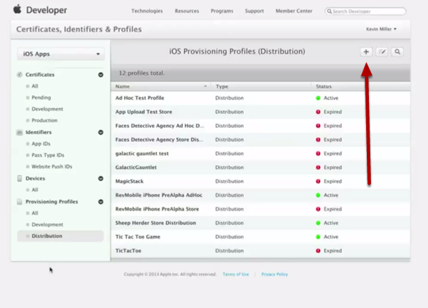Sort by the Status column header
This screenshot has width=428, height=308.
[361, 86]
